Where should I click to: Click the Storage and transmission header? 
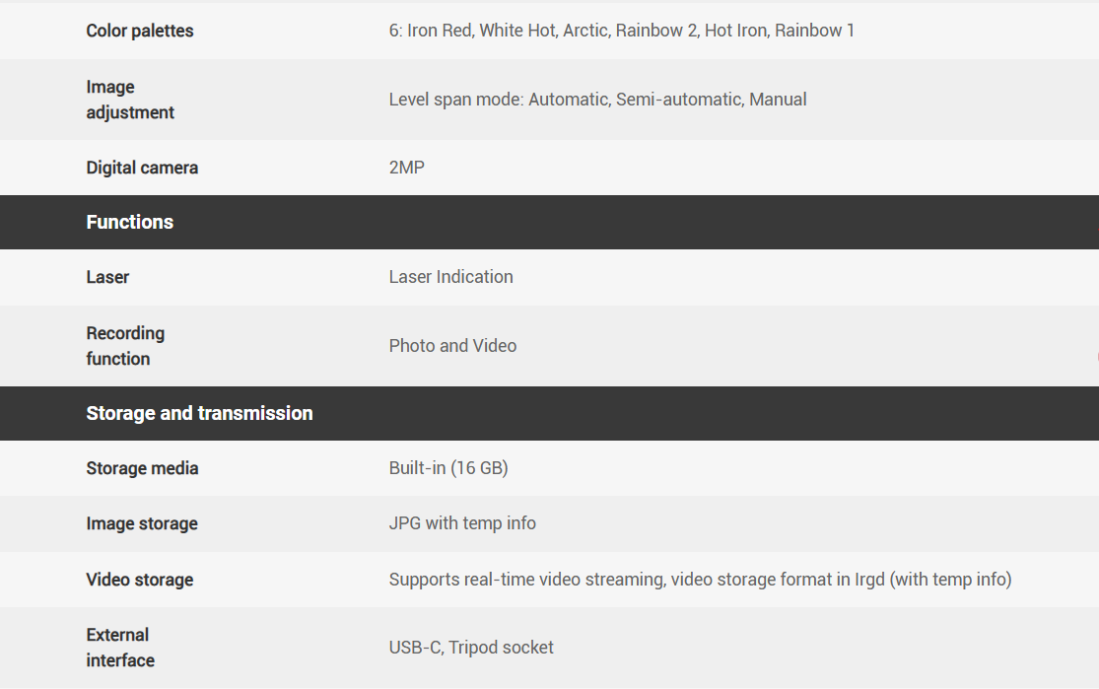tap(199, 413)
